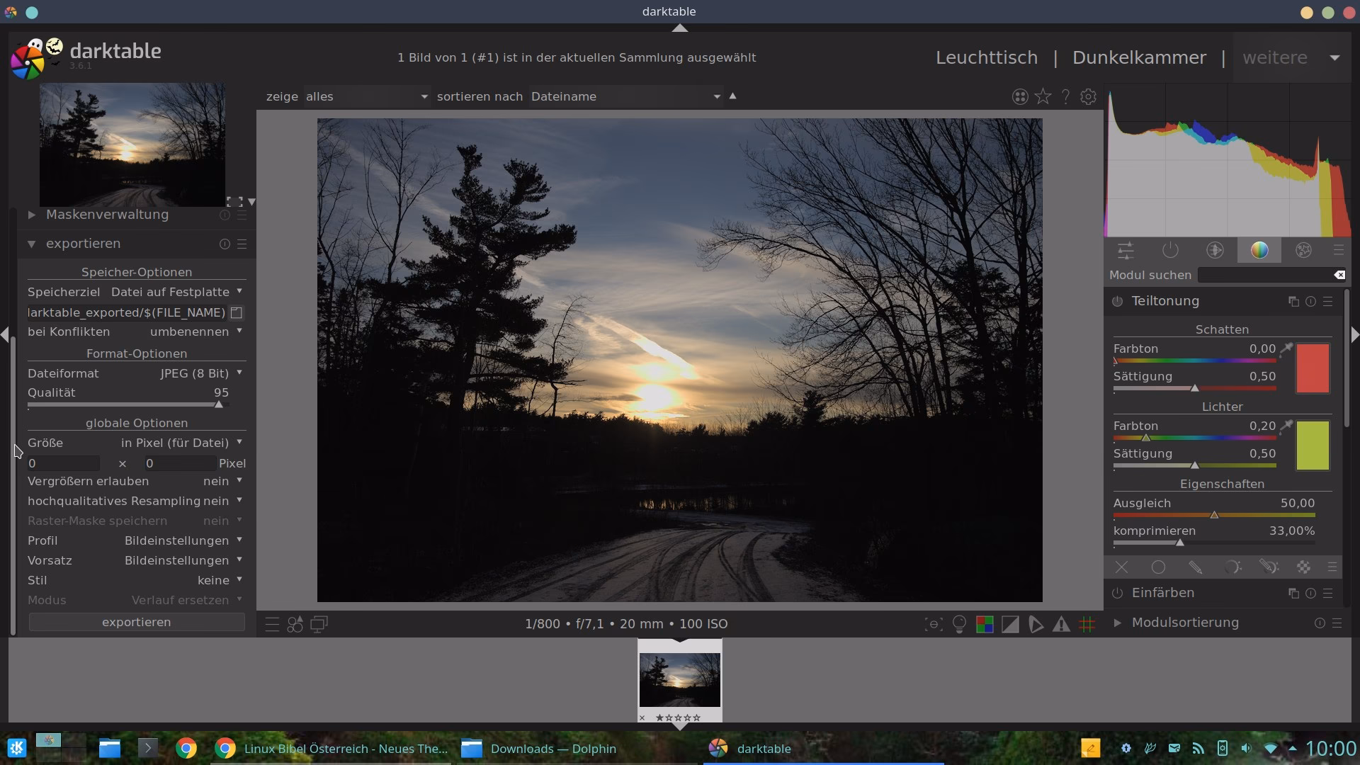1360x765 pixels.
Task: Choose the circular mask shape icon
Action: pos(1158,567)
